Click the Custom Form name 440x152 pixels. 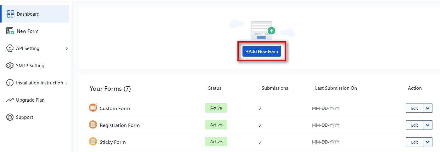115,109
